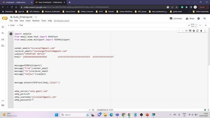This screenshot has width=210, height=118.
Task: Open the Research_Publication bookmark folder
Action: point(51,11)
